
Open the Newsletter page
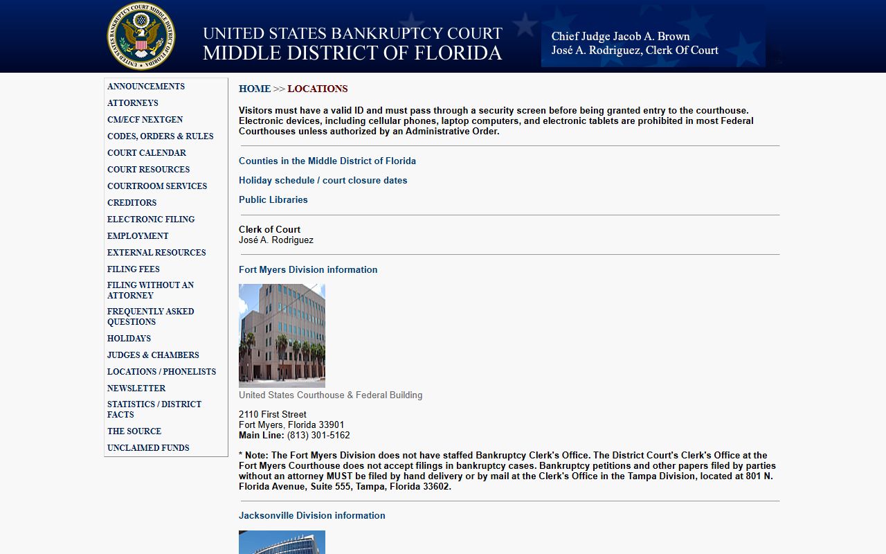click(136, 388)
